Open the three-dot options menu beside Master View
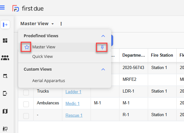The image size is (184, 133). (x=61, y=24)
